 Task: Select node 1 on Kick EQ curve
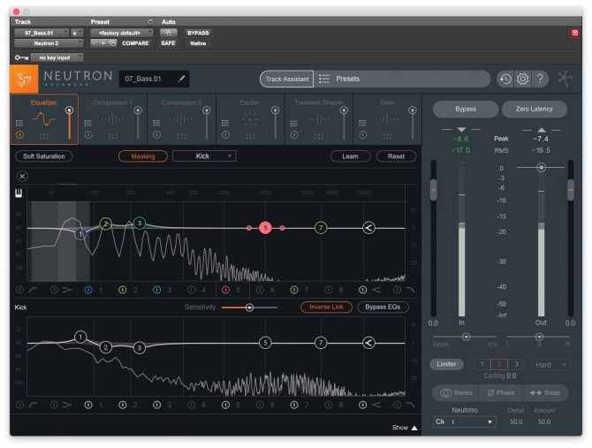click(80, 337)
